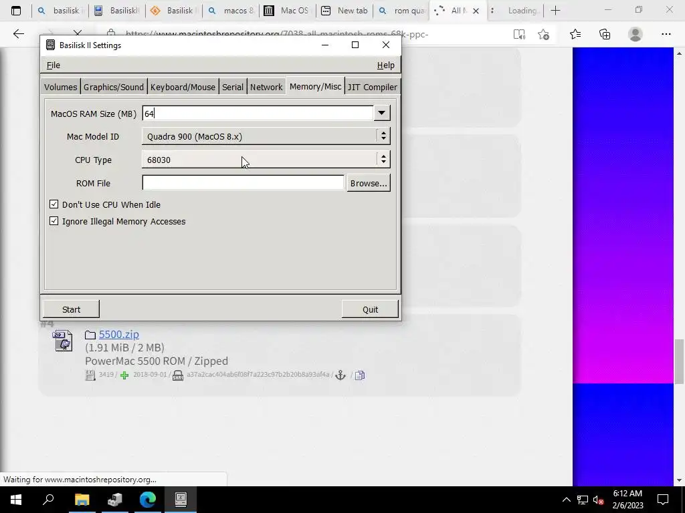Open the 5500.zip download link
This screenshot has width=685, height=513.
tap(119, 334)
